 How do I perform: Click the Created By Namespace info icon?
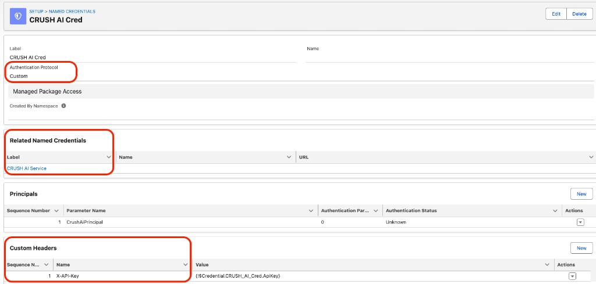click(63, 106)
